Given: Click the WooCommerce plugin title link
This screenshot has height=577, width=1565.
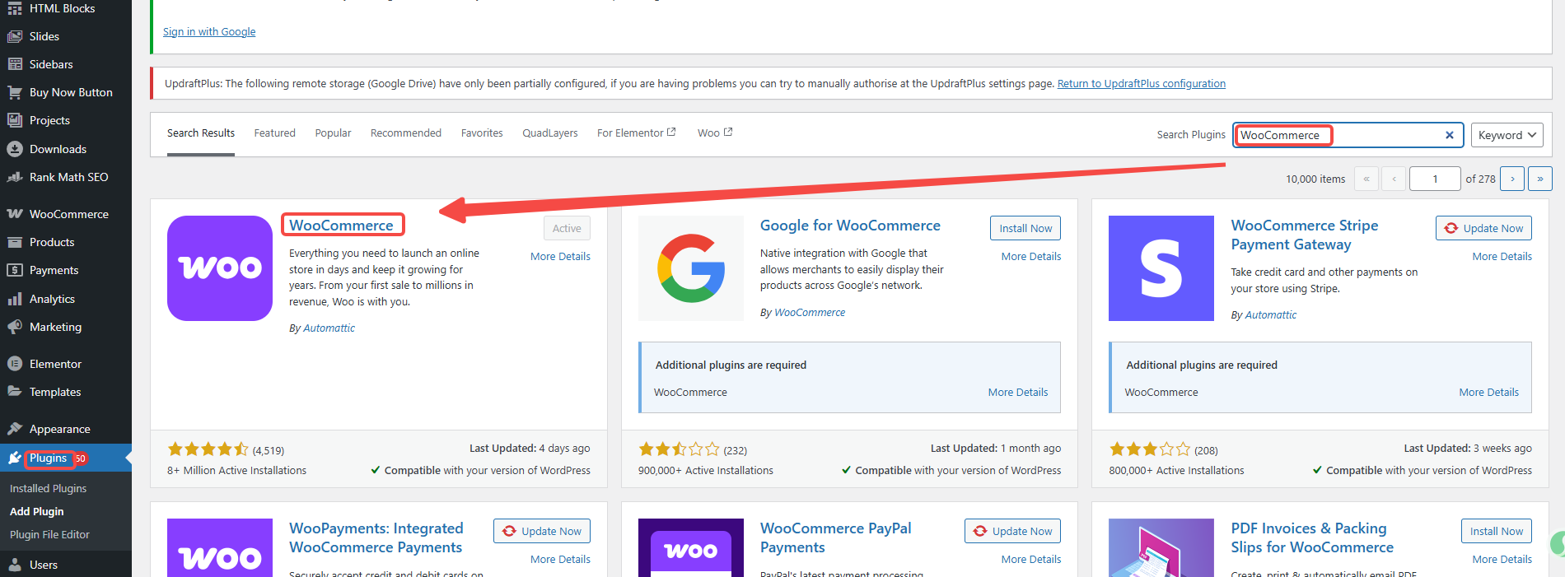Looking at the screenshot, I should 341,226.
